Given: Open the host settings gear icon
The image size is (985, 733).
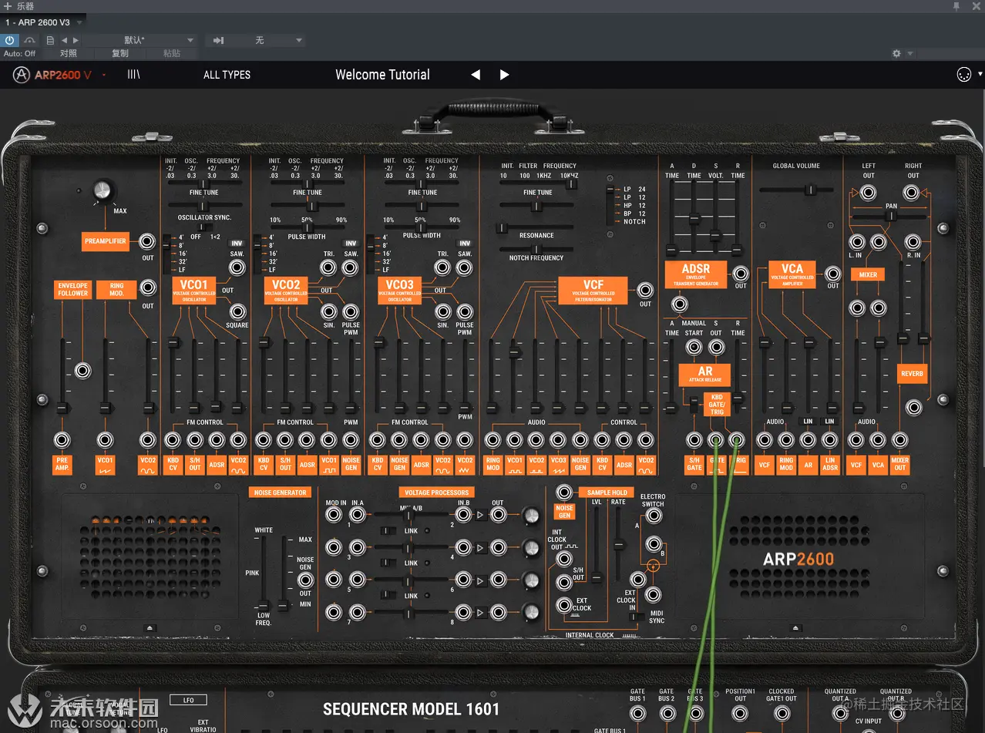Looking at the screenshot, I should click(x=896, y=53).
